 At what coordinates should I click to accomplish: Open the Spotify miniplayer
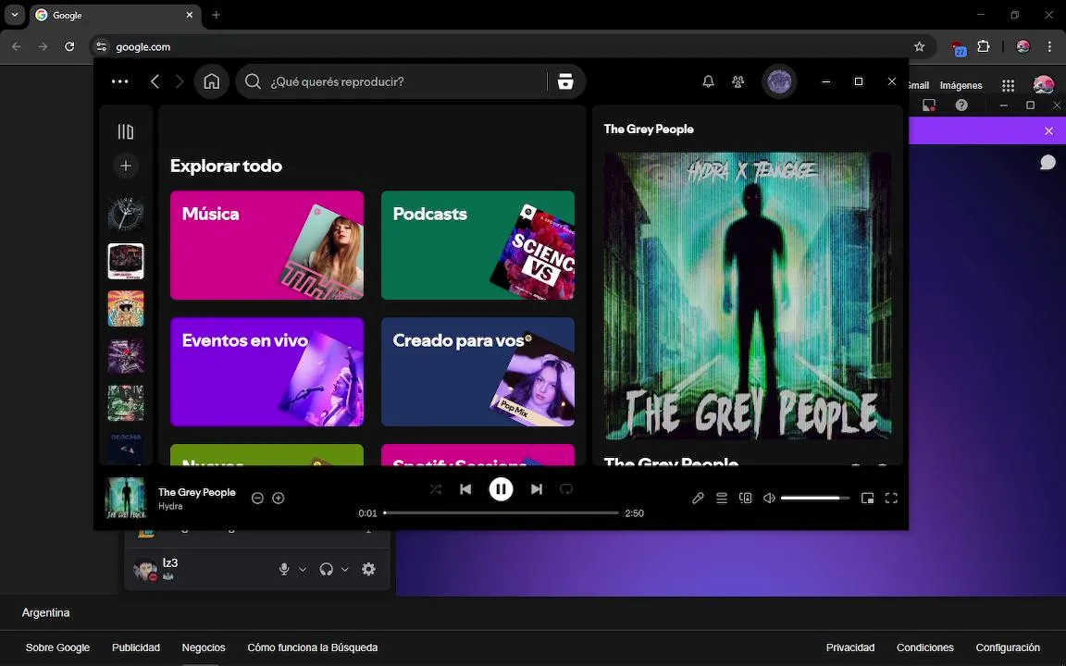(867, 499)
